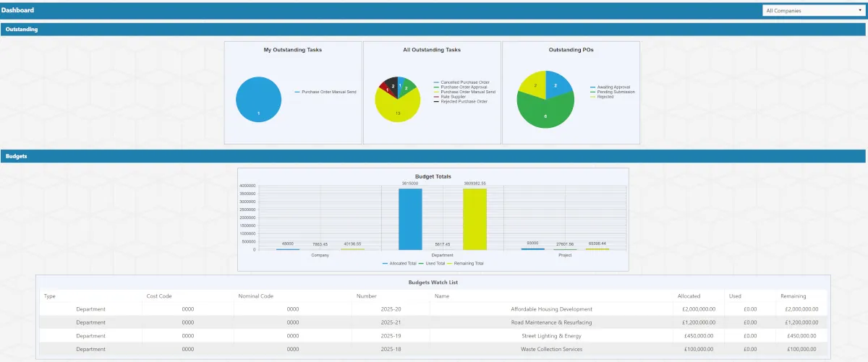
Task: Click the Used column header
Action: click(x=735, y=296)
